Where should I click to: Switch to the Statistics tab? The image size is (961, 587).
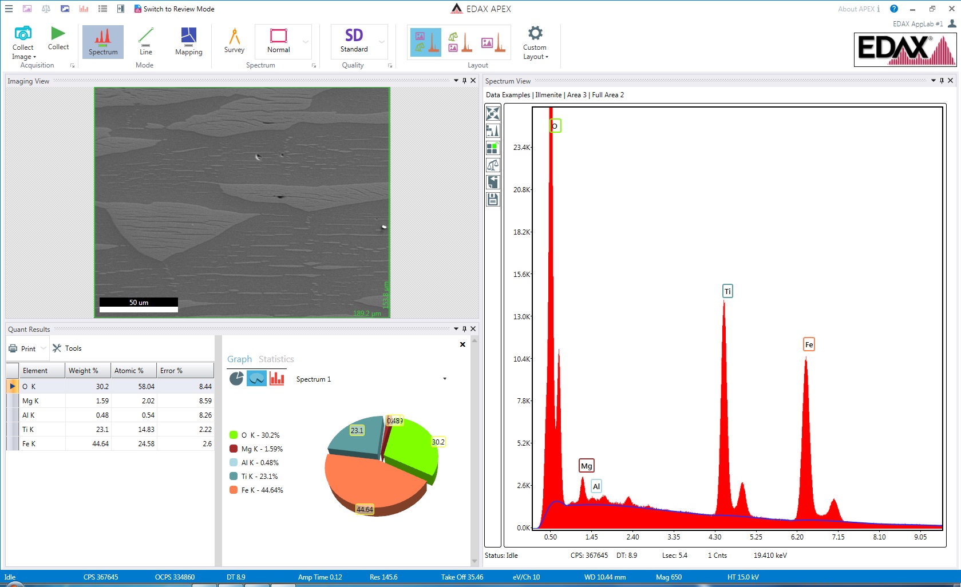coord(276,359)
